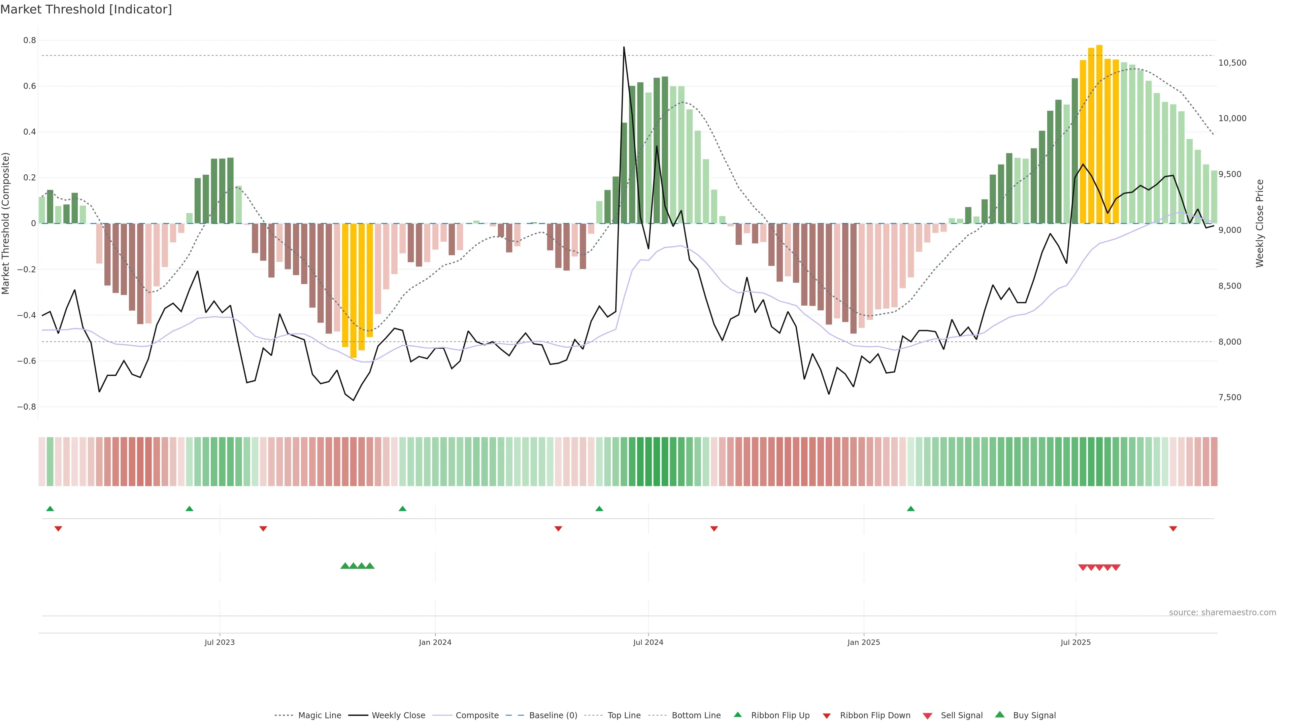Click Ribbon Flip Up marker after Jan 2025
This screenshot has height=727, width=1293.
point(911,509)
